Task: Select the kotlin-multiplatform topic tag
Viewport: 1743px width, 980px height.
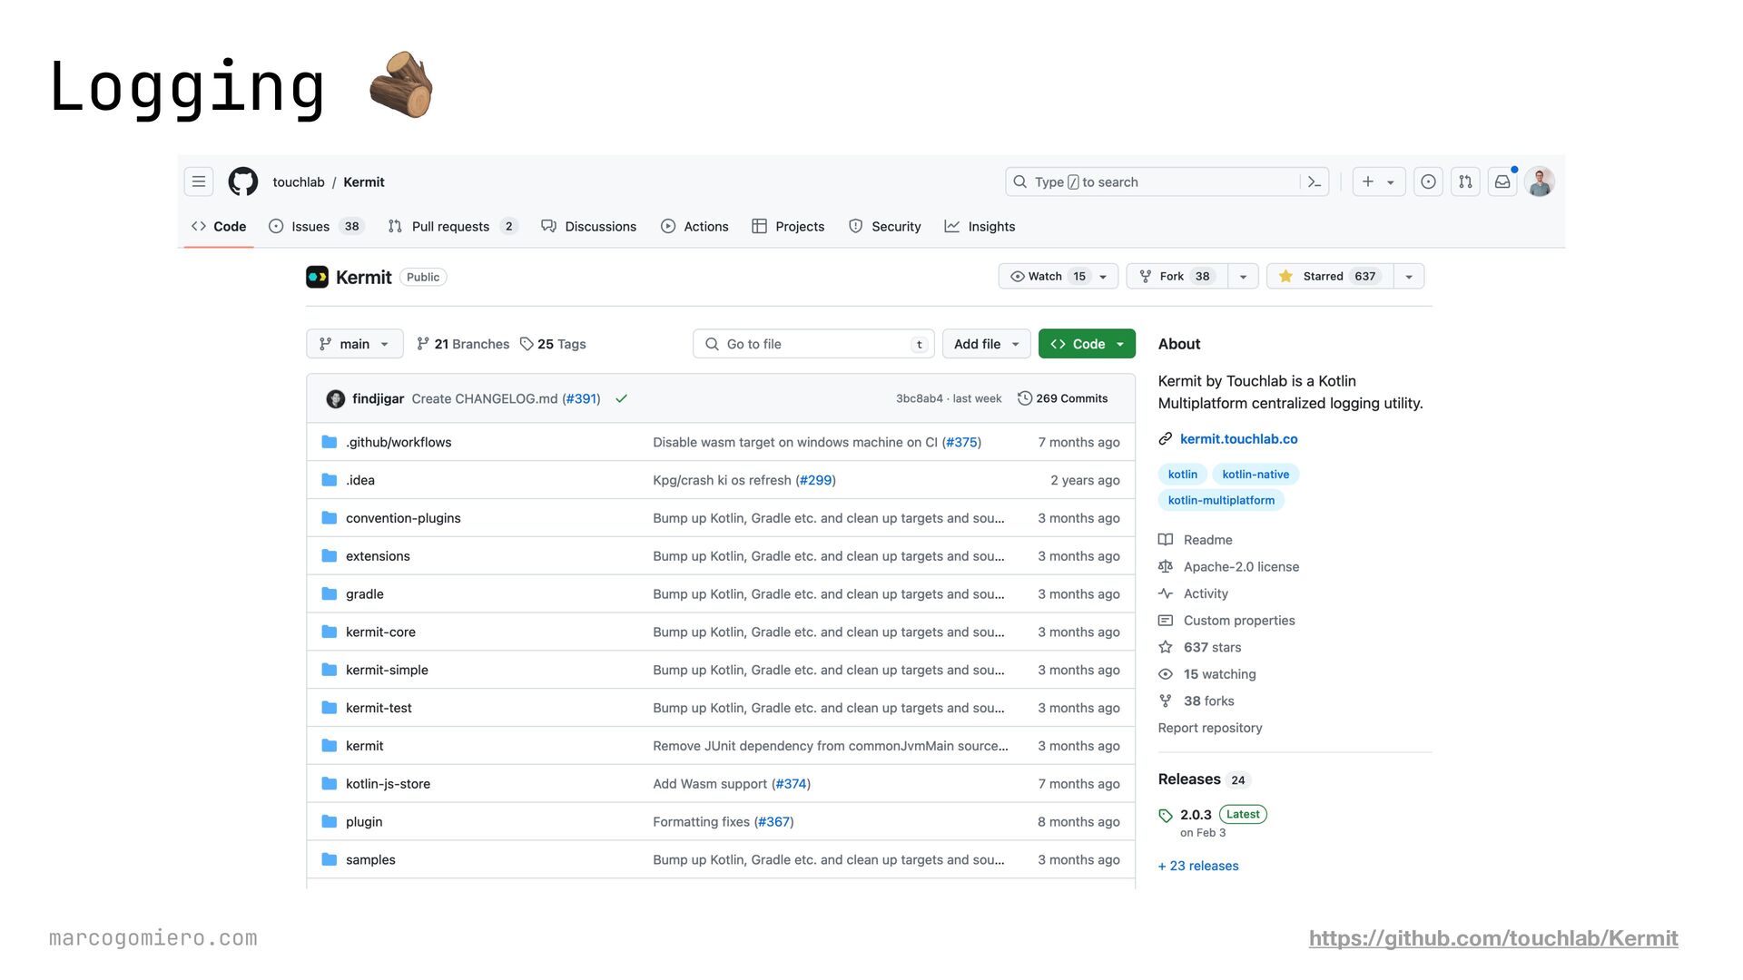Action: pyautogui.click(x=1221, y=500)
